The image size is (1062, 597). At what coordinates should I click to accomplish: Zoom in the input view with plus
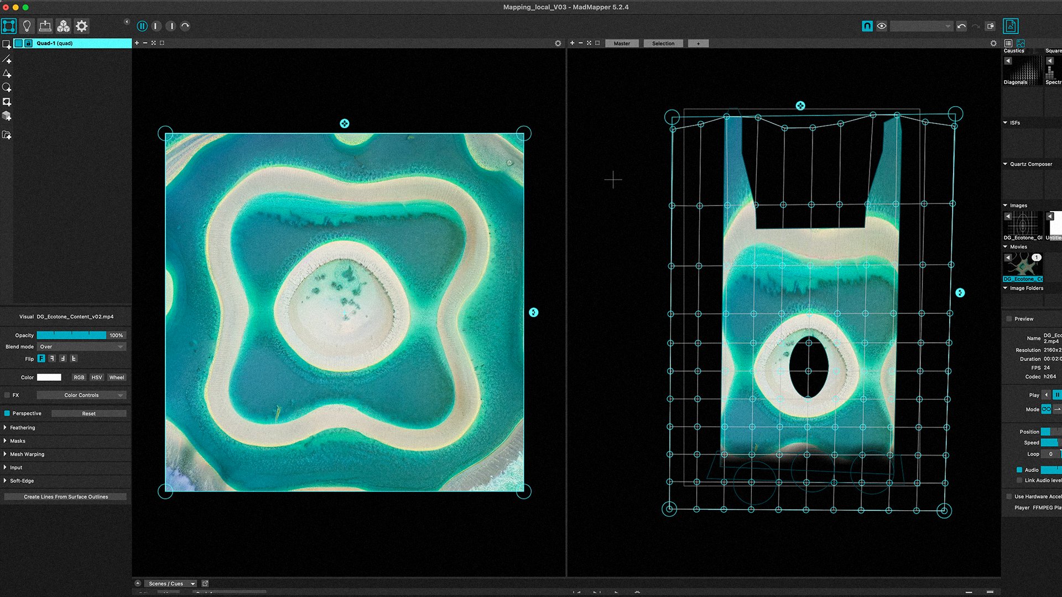(137, 43)
